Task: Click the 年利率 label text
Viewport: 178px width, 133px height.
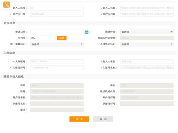Action: (x=22, y=38)
